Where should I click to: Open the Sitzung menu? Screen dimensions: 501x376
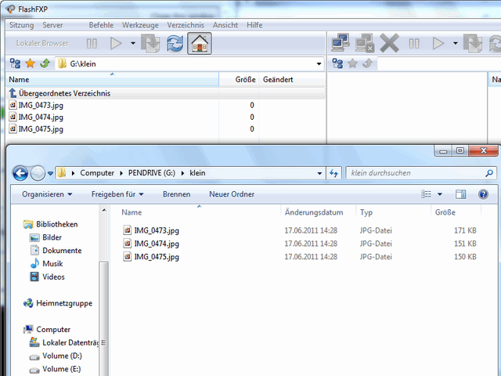pyautogui.click(x=21, y=25)
